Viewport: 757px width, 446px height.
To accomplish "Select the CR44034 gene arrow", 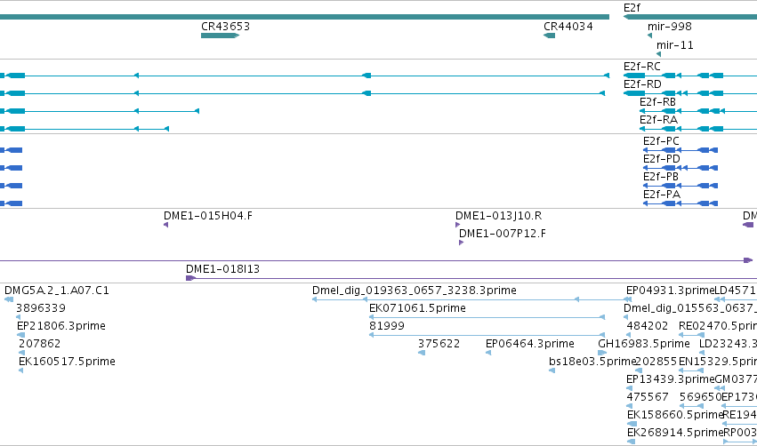I will 550,36.
